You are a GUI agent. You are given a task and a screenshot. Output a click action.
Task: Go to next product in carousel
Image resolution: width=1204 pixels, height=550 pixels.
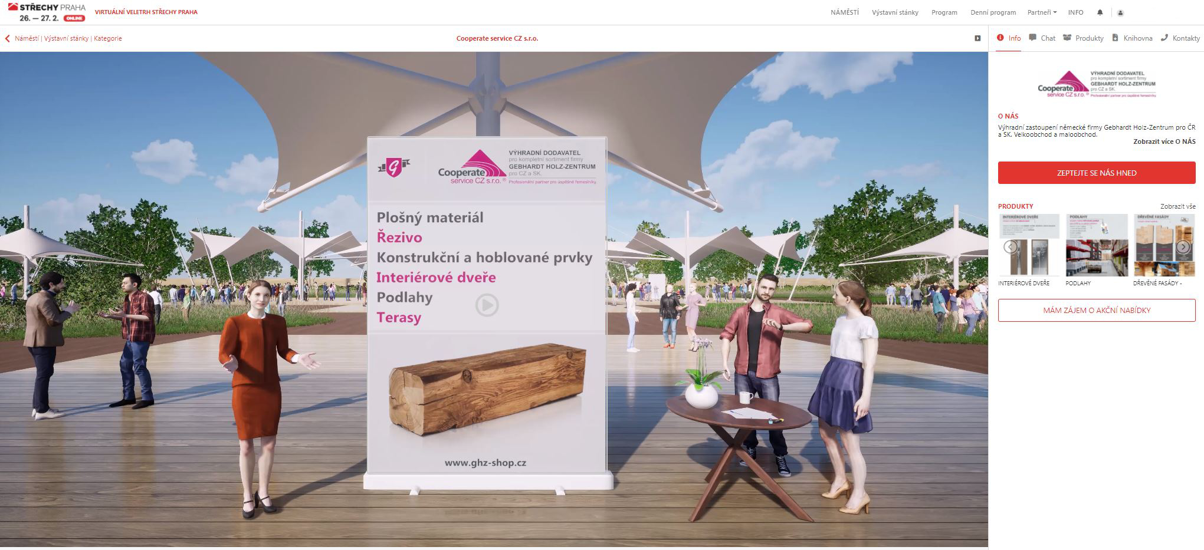click(x=1183, y=247)
